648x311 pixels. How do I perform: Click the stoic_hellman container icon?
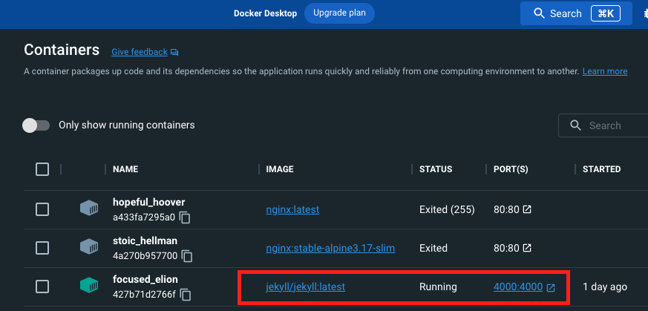click(x=89, y=246)
